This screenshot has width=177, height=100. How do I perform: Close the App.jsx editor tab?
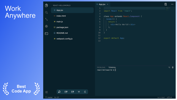pyautogui.click(x=108, y=4)
